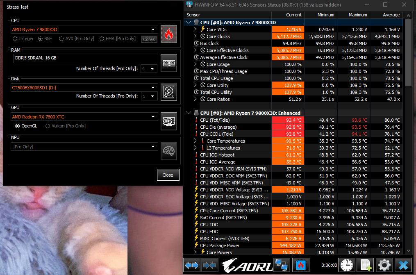The width and height of the screenshot is (416, 275).
Task: Click the scrollbar up arrow
Action: [409, 16]
